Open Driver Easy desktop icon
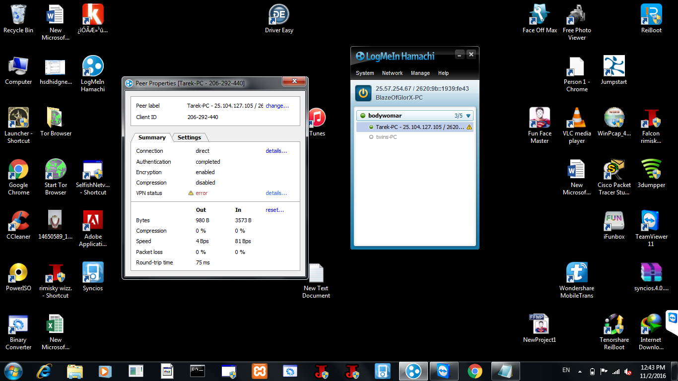Viewport: 678px width, 381px height. (279, 19)
